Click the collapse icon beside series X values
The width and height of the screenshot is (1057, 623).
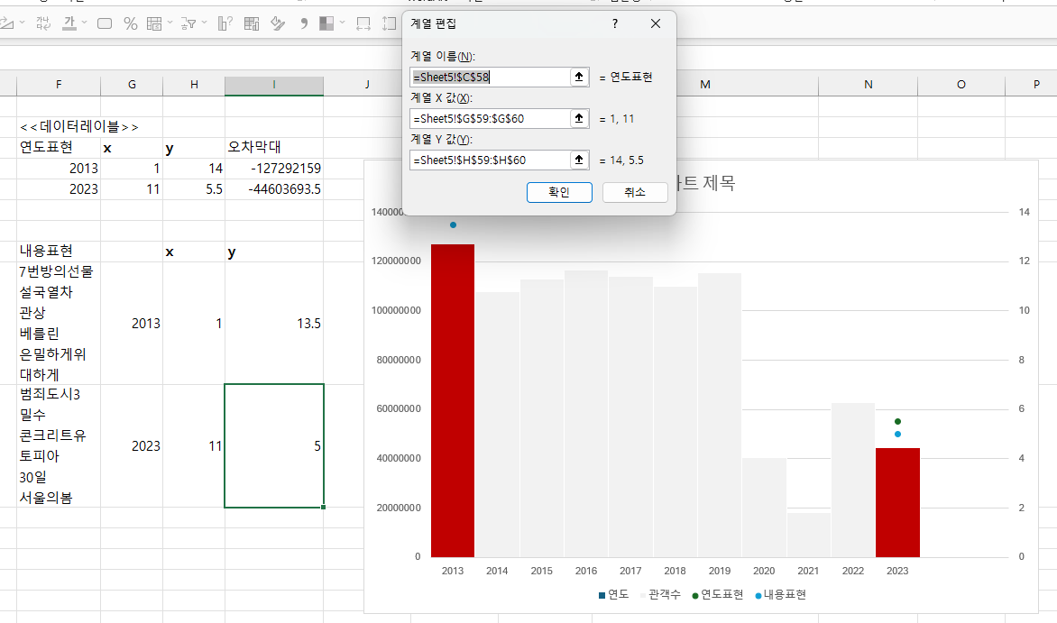tap(579, 119)
